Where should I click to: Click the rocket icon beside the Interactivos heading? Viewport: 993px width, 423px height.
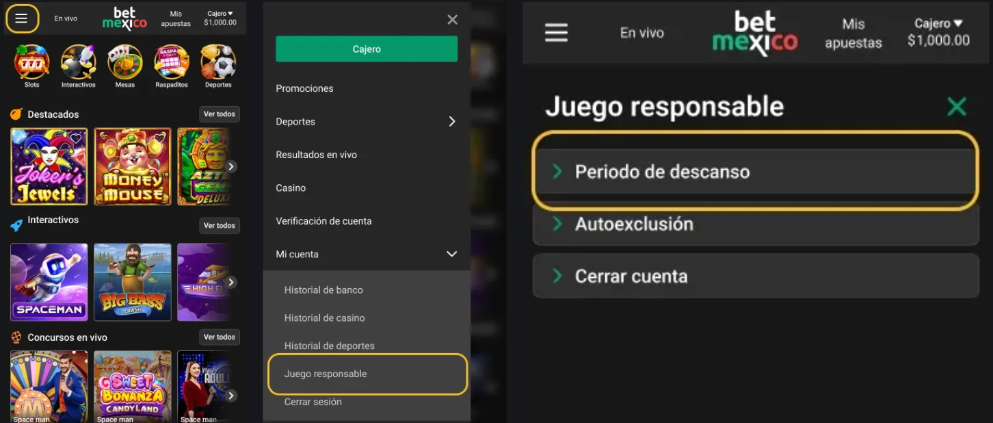[x=16, y=225]
